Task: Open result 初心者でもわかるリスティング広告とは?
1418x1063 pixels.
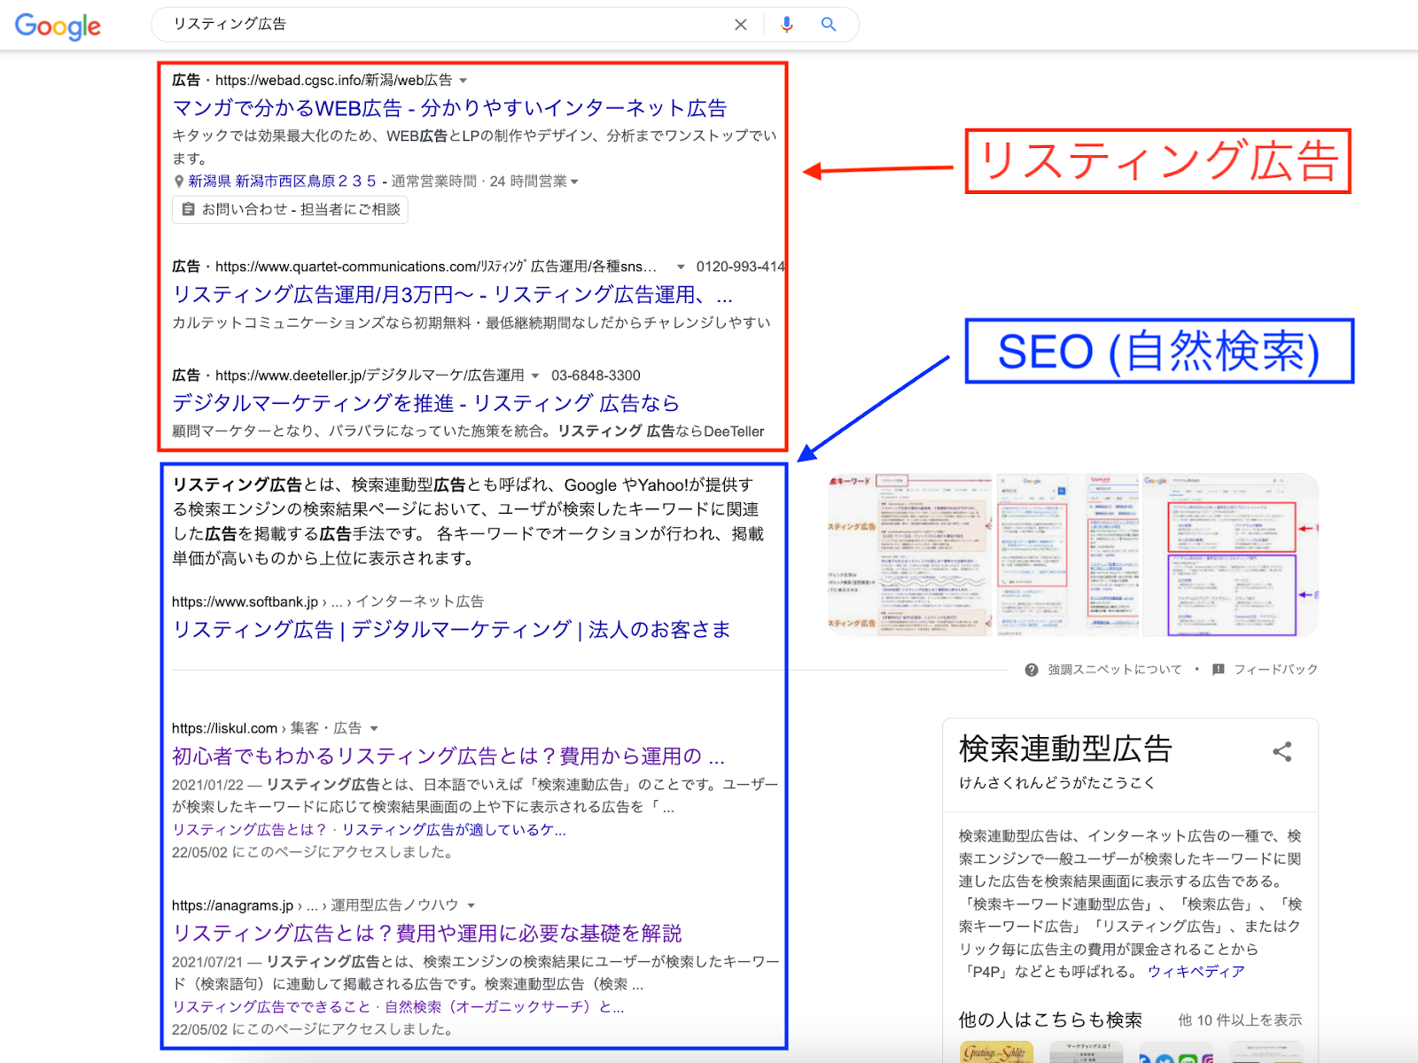Action: [x=448, y=757]
